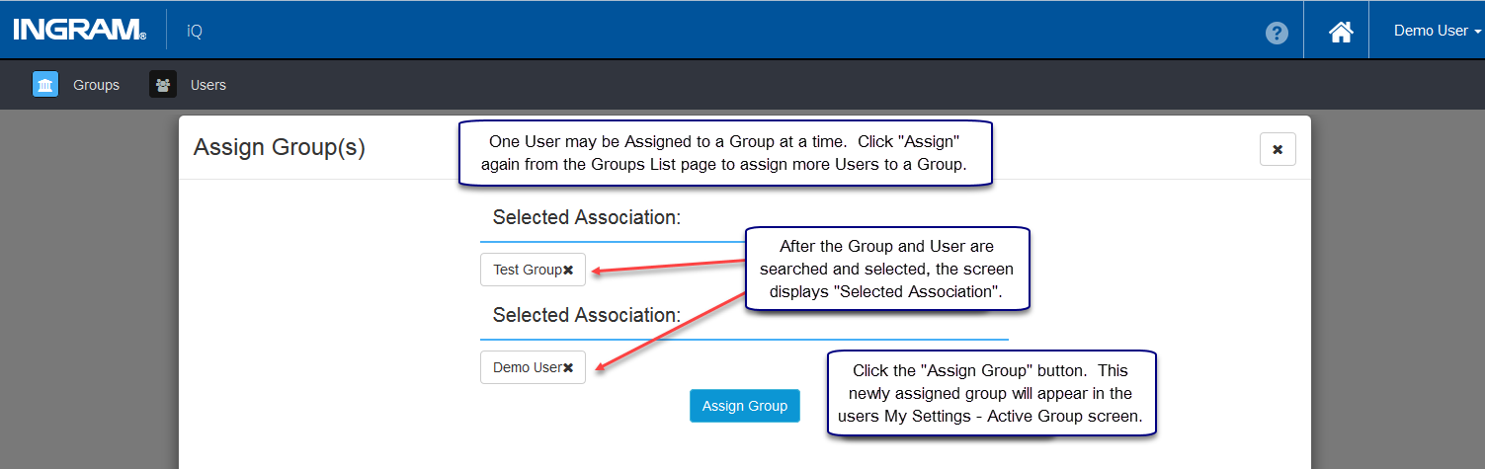Open the Users menu item
The width and height of the screenshot is (1485, 469).
[x=208, y=85]
